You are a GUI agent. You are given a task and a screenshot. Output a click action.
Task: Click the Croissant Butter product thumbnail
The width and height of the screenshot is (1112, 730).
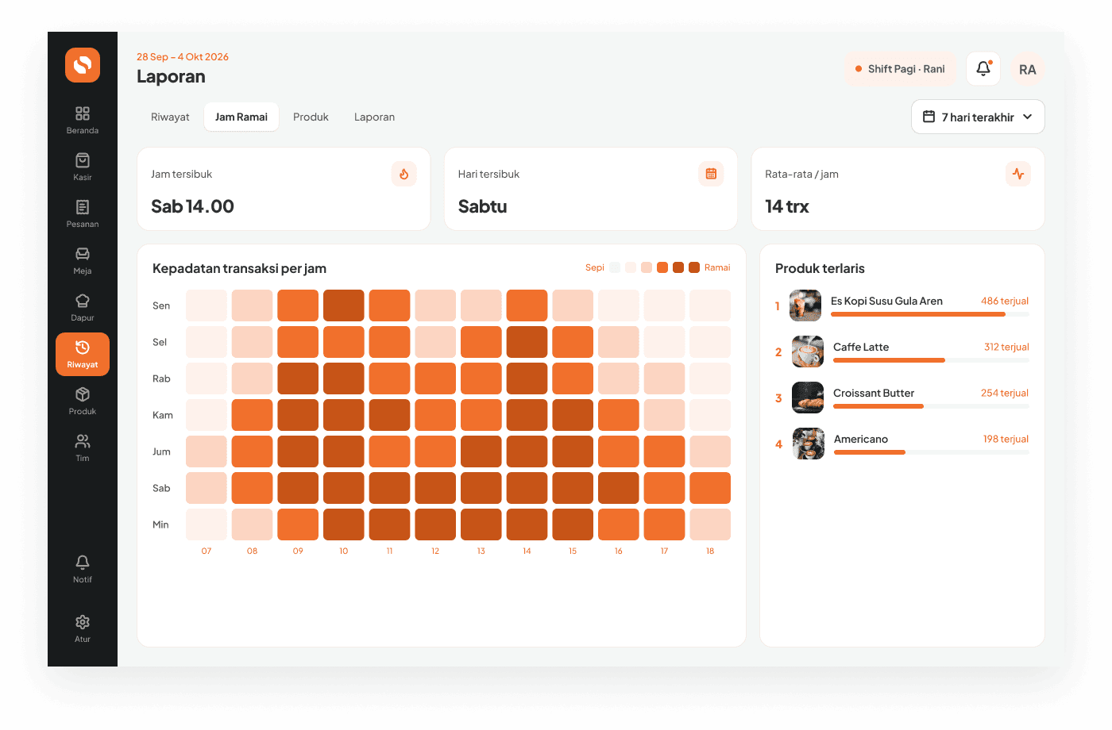[808, 398]
